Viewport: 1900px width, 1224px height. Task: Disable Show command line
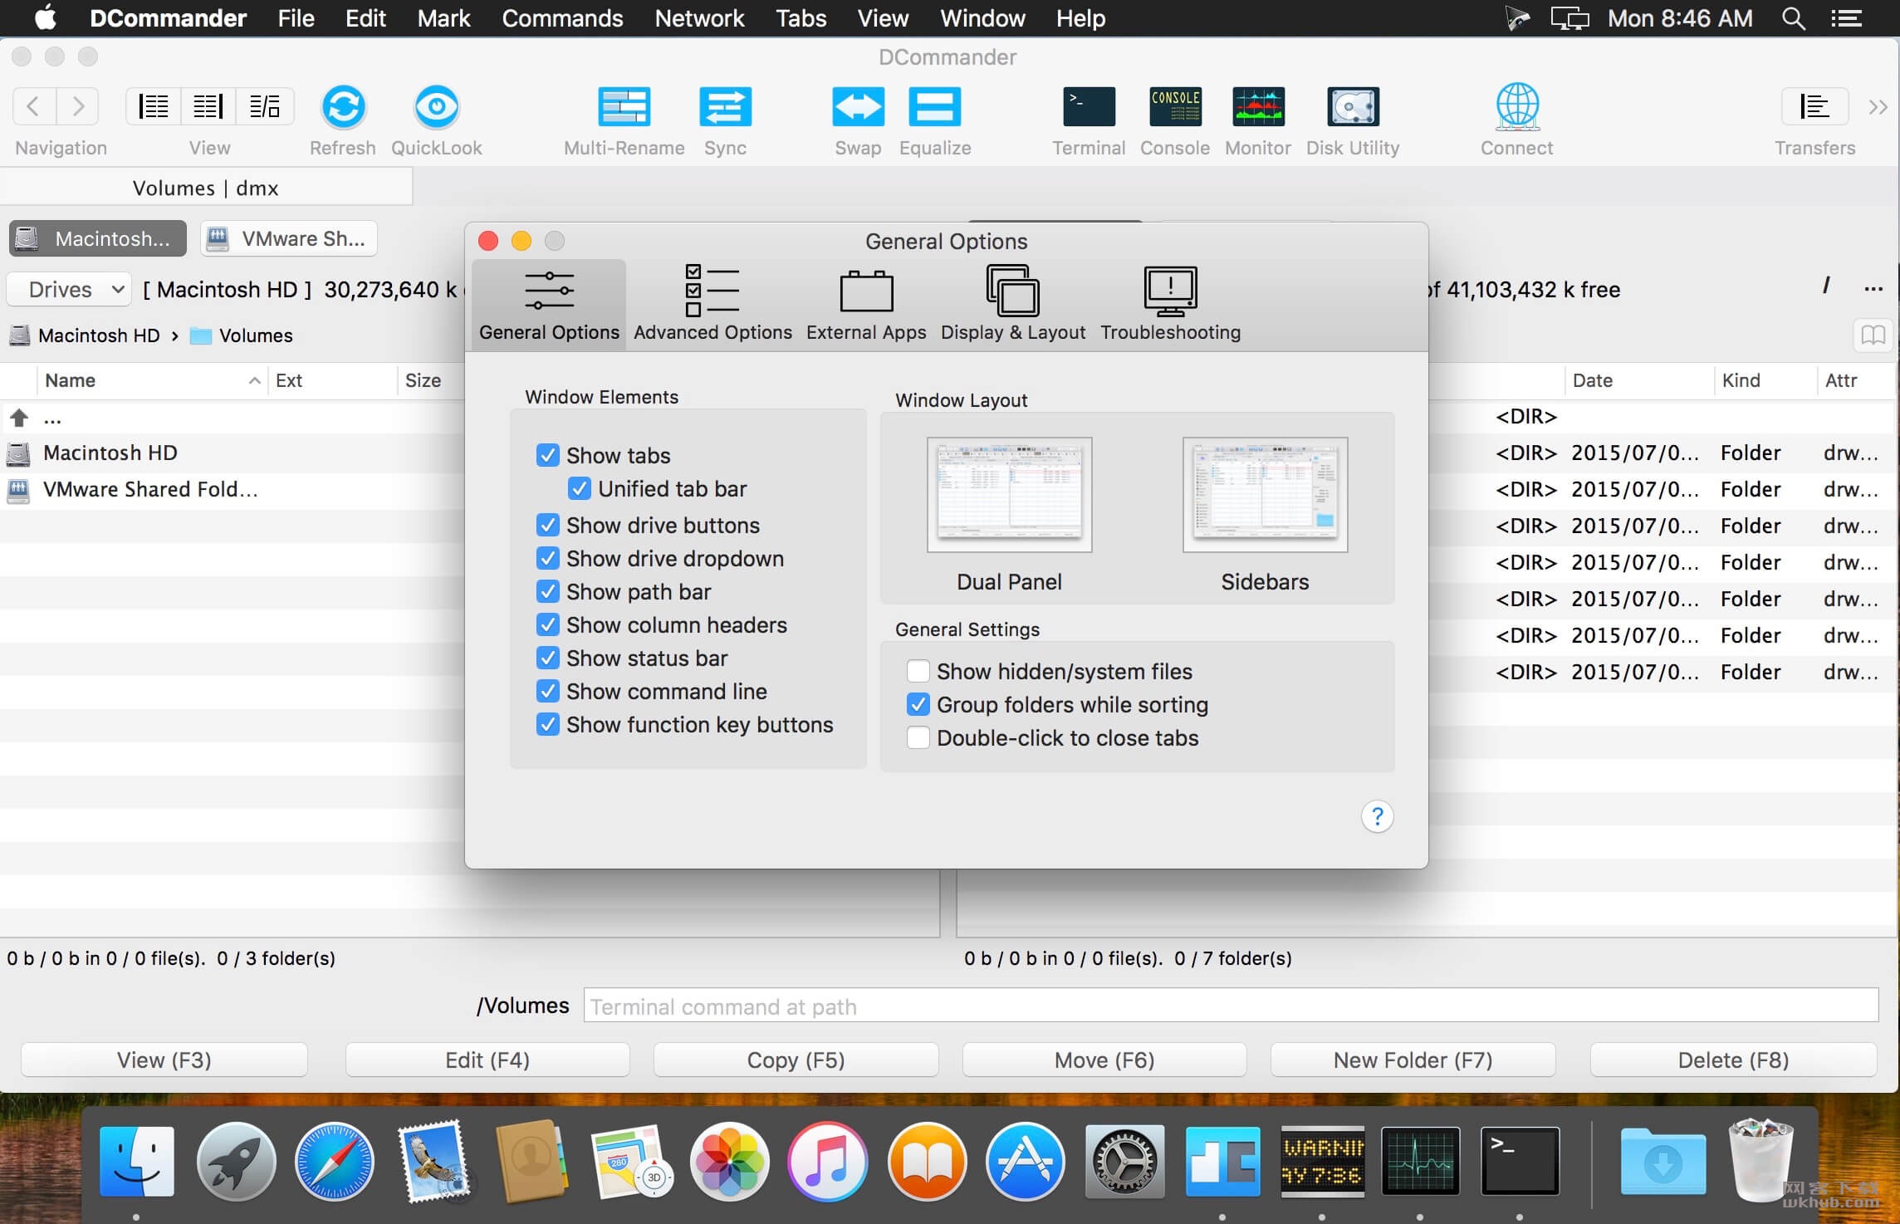tap(547, 691)
